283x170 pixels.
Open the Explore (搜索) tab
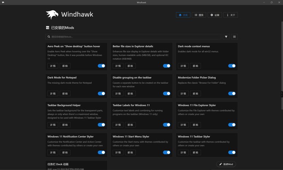click(199, 15)
